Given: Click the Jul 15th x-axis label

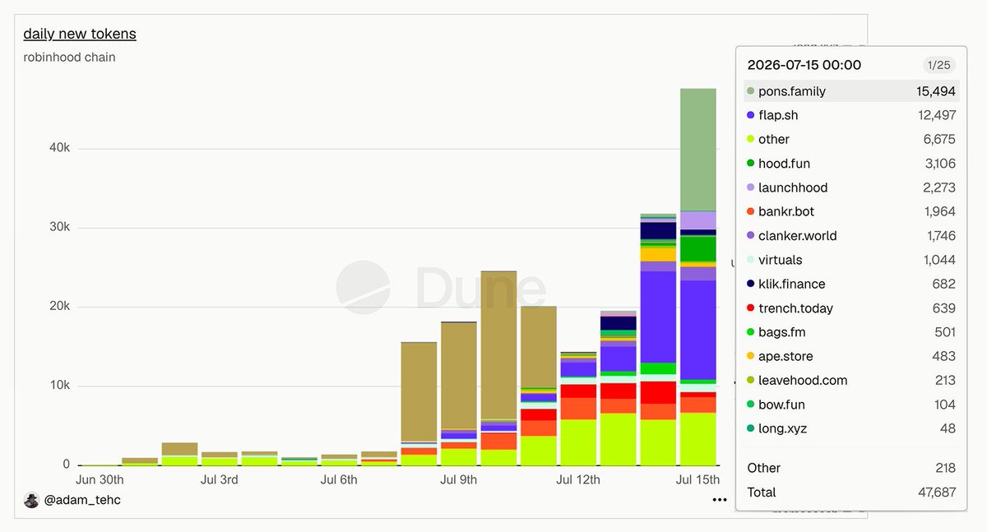Looking at the screenshot, I should tap(697, 479).
